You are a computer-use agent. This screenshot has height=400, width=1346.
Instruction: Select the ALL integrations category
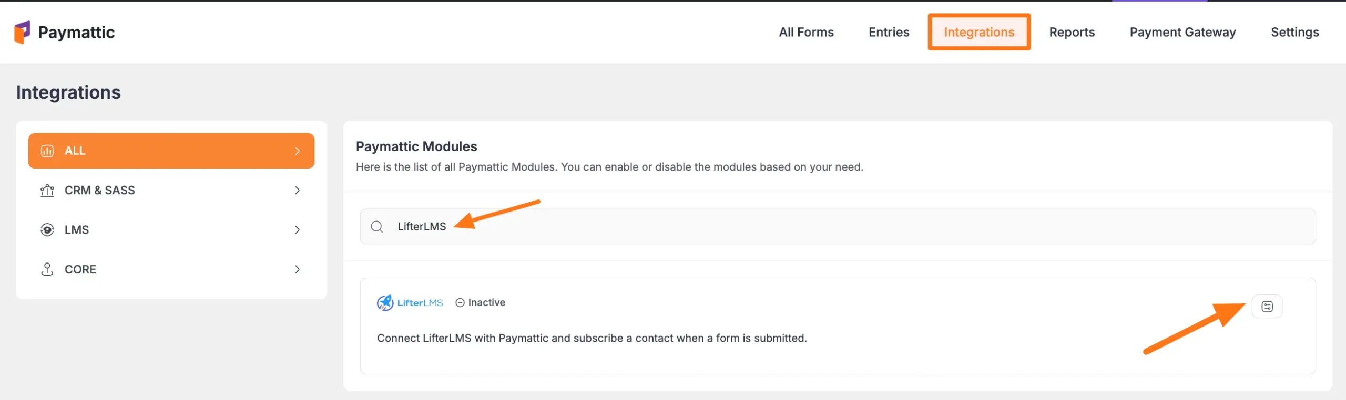pos(171,151)
